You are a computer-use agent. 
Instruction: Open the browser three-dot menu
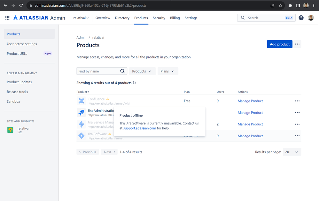(x=314, y=5)
